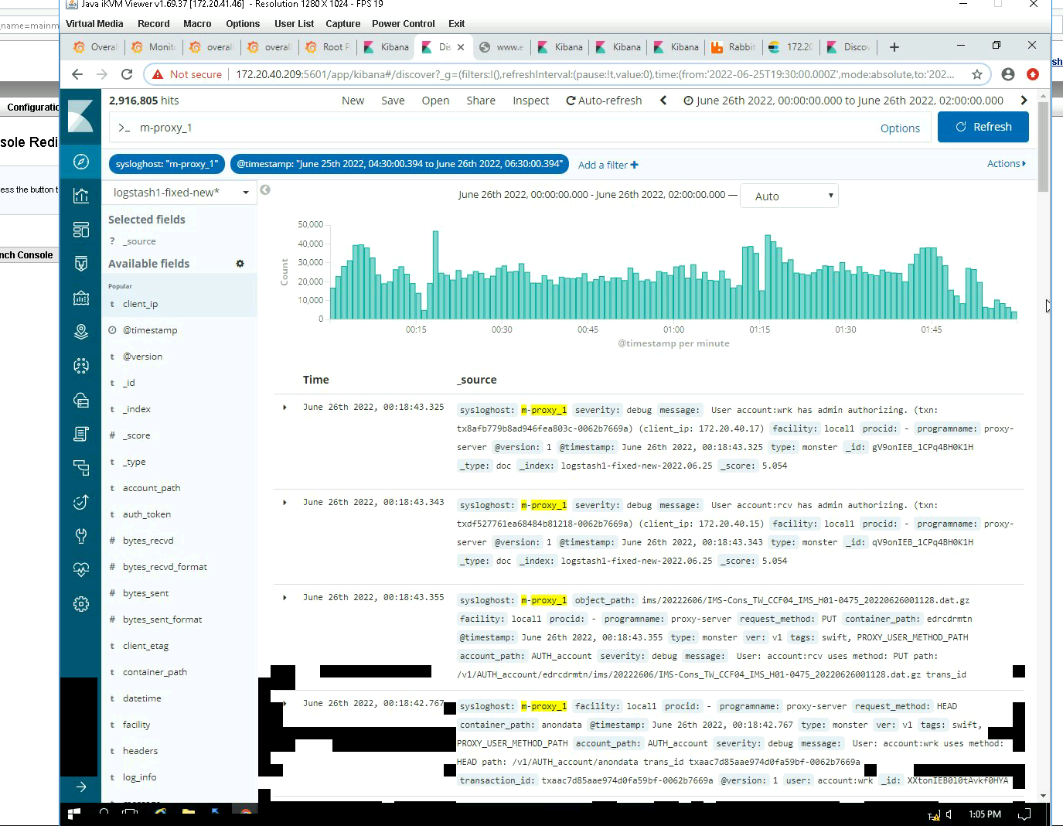Click the blue Refresh button

(983, 127)
